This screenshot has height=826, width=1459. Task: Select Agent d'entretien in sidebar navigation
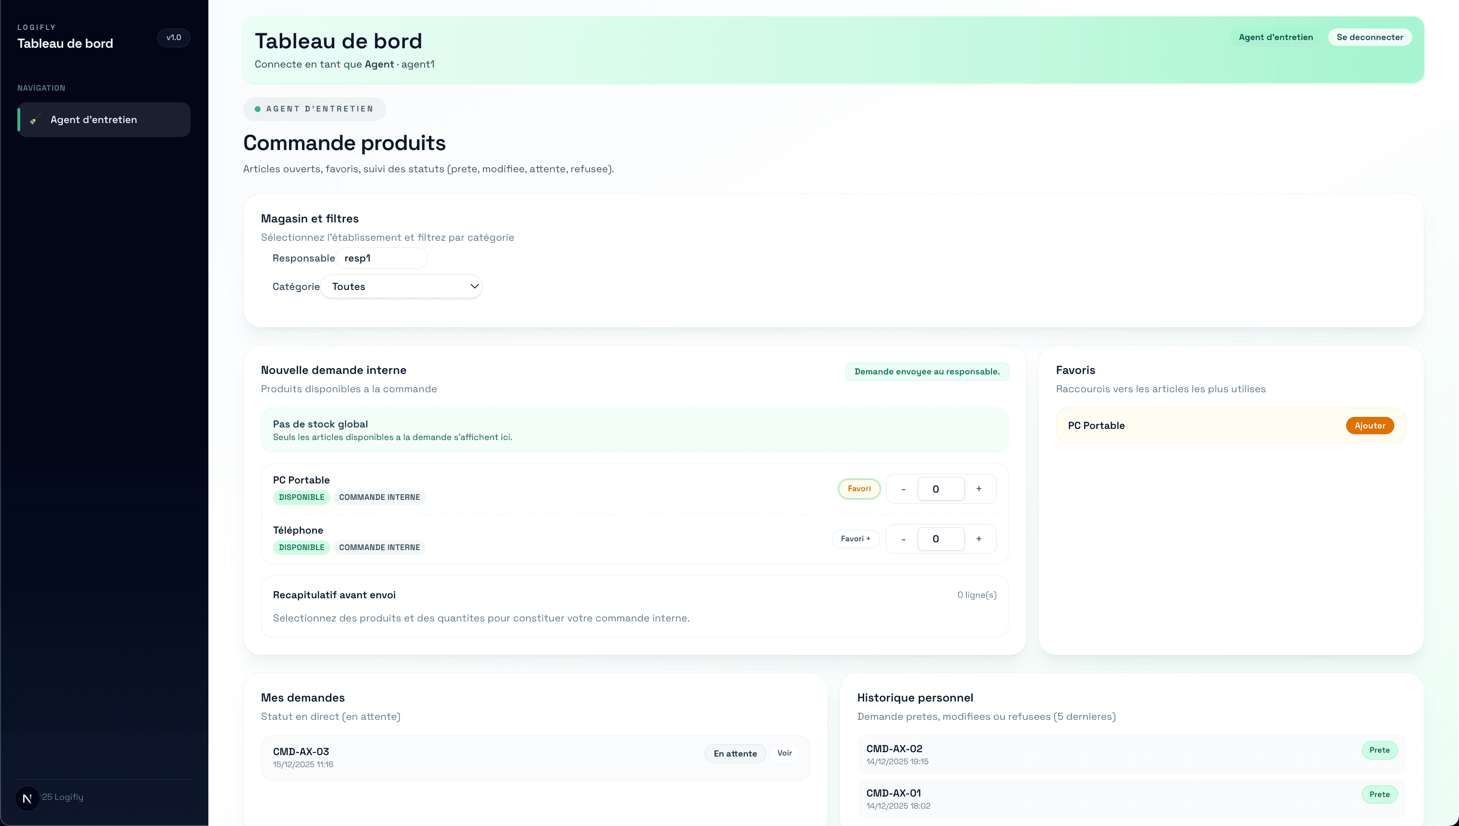point(104,120)
